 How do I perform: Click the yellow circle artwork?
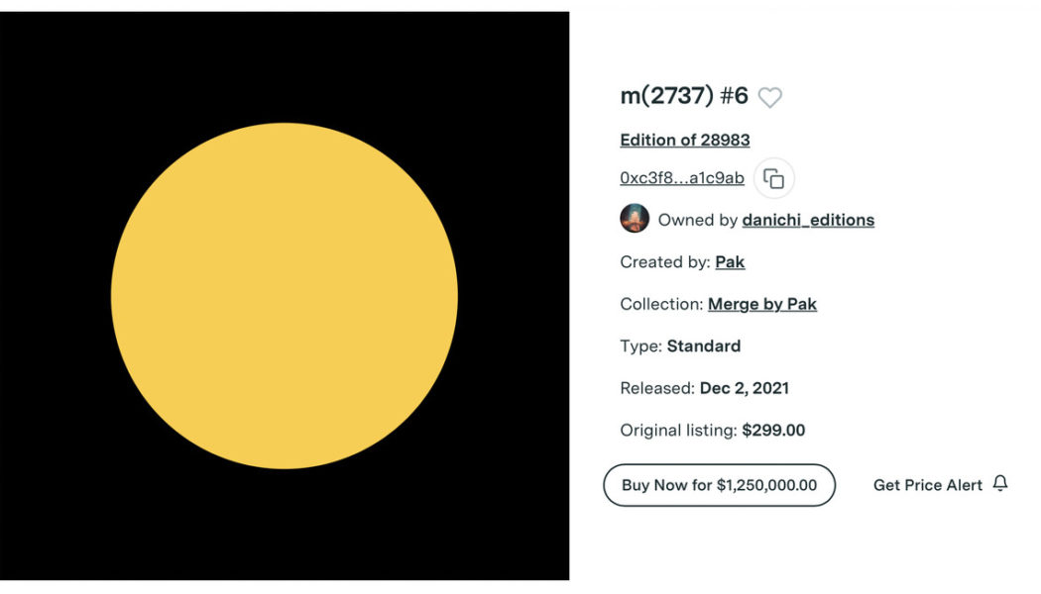tap(285, 296)
